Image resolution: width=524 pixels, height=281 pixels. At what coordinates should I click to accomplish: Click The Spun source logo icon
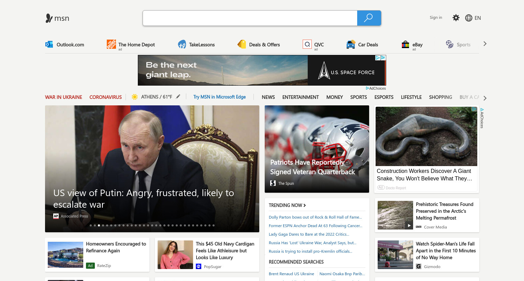point(273,183)
